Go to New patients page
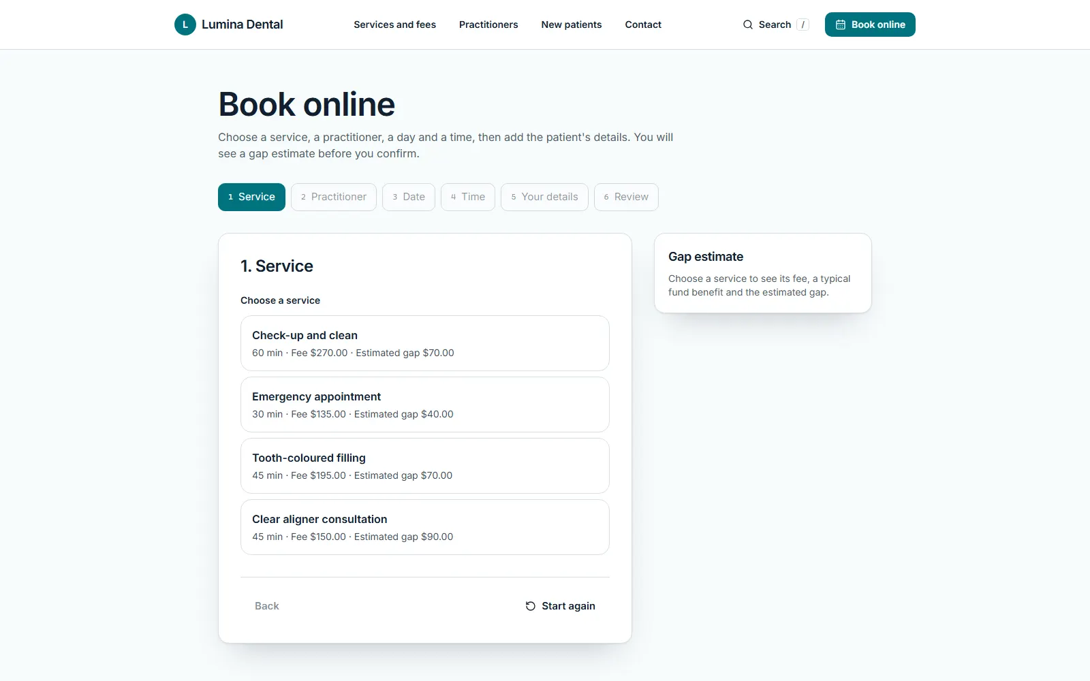This screenshot has height=681, width=1090. pos(572,25)
